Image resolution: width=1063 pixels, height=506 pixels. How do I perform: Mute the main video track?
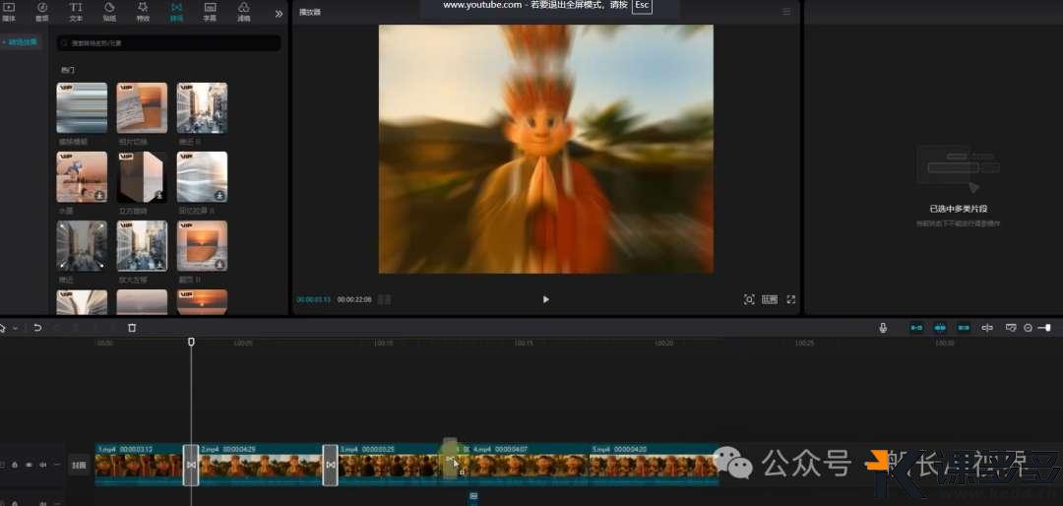(42, 466)
